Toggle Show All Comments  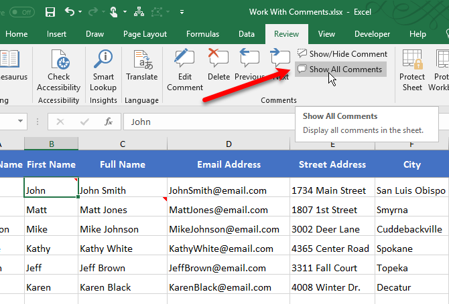coord(340,69)
